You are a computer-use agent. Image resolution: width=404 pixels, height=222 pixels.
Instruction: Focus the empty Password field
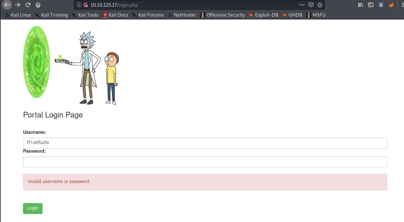205,162
